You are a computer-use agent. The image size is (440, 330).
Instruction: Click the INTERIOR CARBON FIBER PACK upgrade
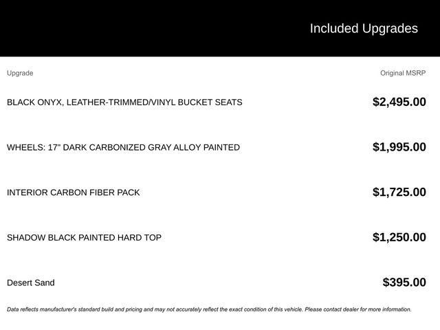(73, 192)
